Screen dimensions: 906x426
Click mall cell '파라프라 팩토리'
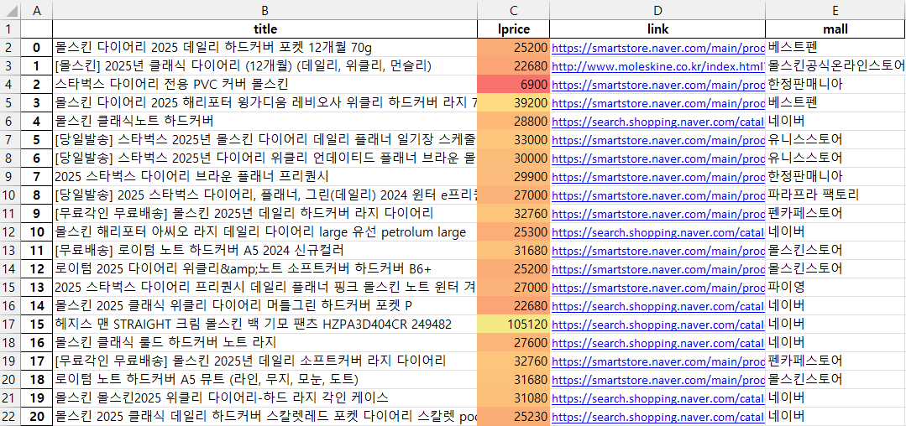coord(835,195)
